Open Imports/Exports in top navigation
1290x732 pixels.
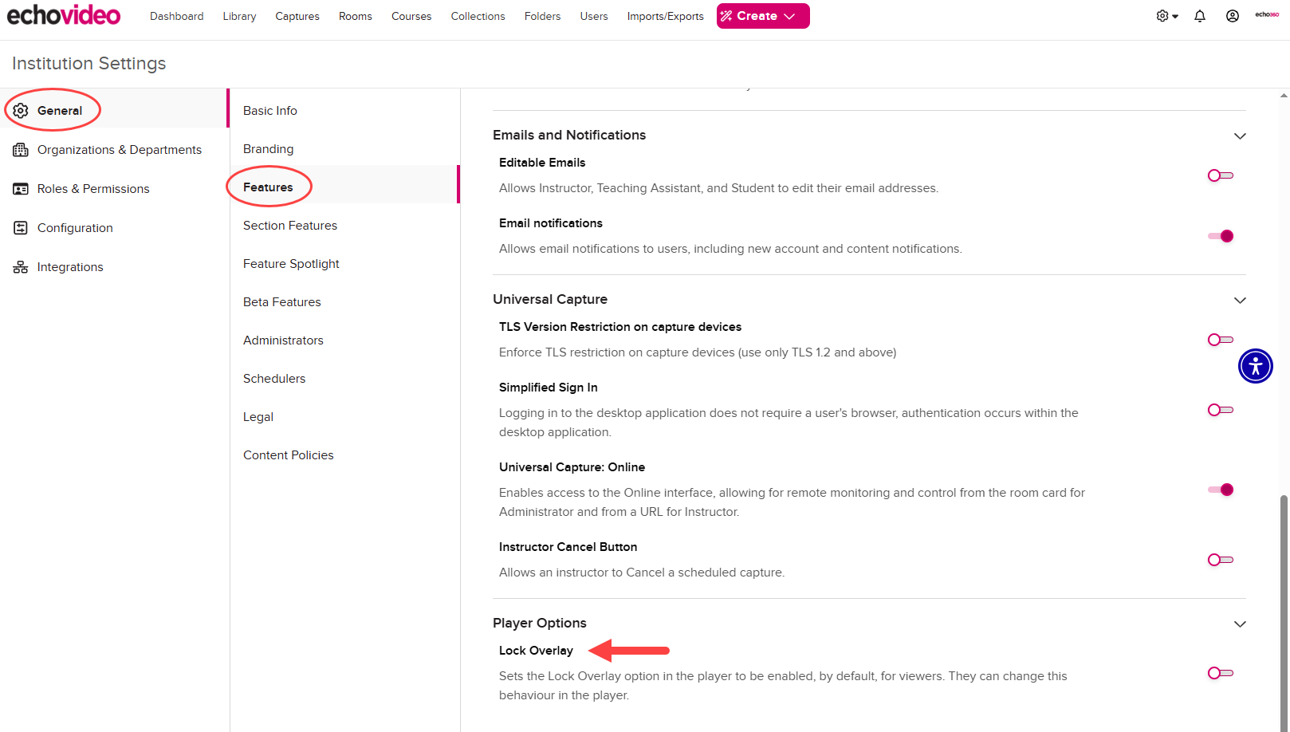coord(665,16)
